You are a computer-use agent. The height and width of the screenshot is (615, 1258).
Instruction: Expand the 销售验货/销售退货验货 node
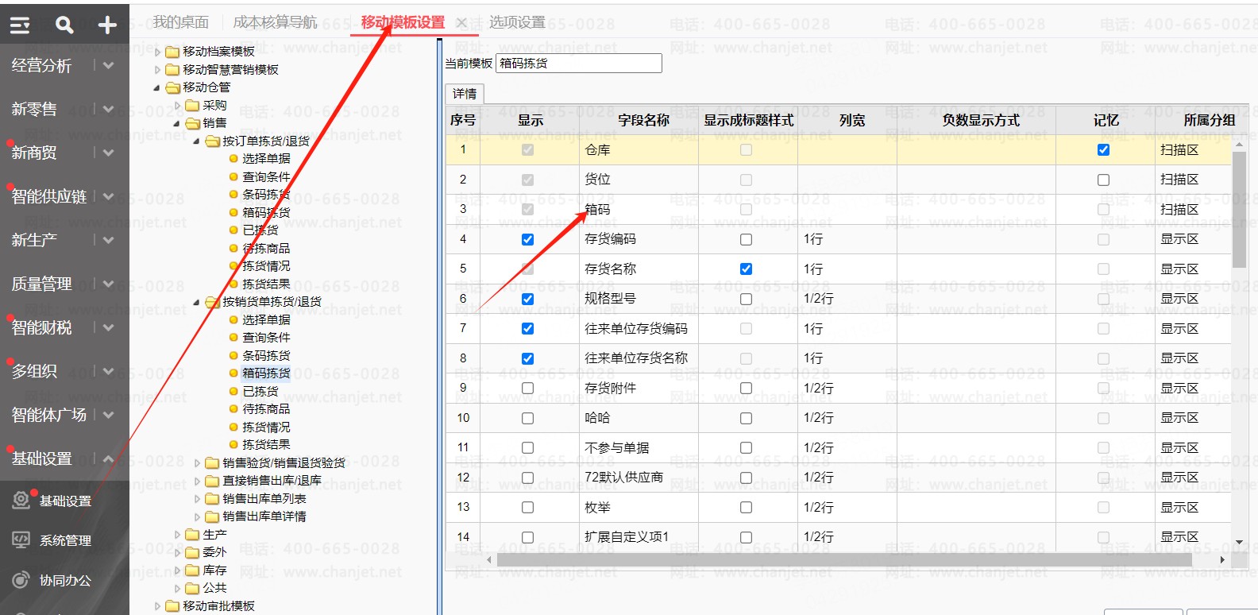(197, 462)
